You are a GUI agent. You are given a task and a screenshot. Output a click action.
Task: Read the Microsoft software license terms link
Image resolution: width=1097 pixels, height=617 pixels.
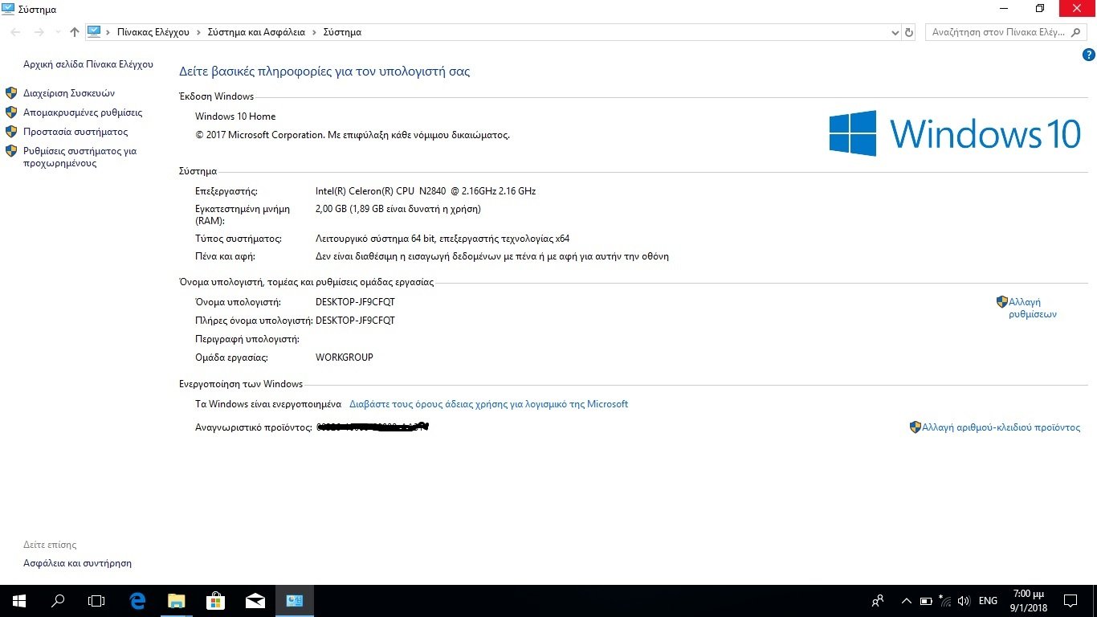pos(488,404)
